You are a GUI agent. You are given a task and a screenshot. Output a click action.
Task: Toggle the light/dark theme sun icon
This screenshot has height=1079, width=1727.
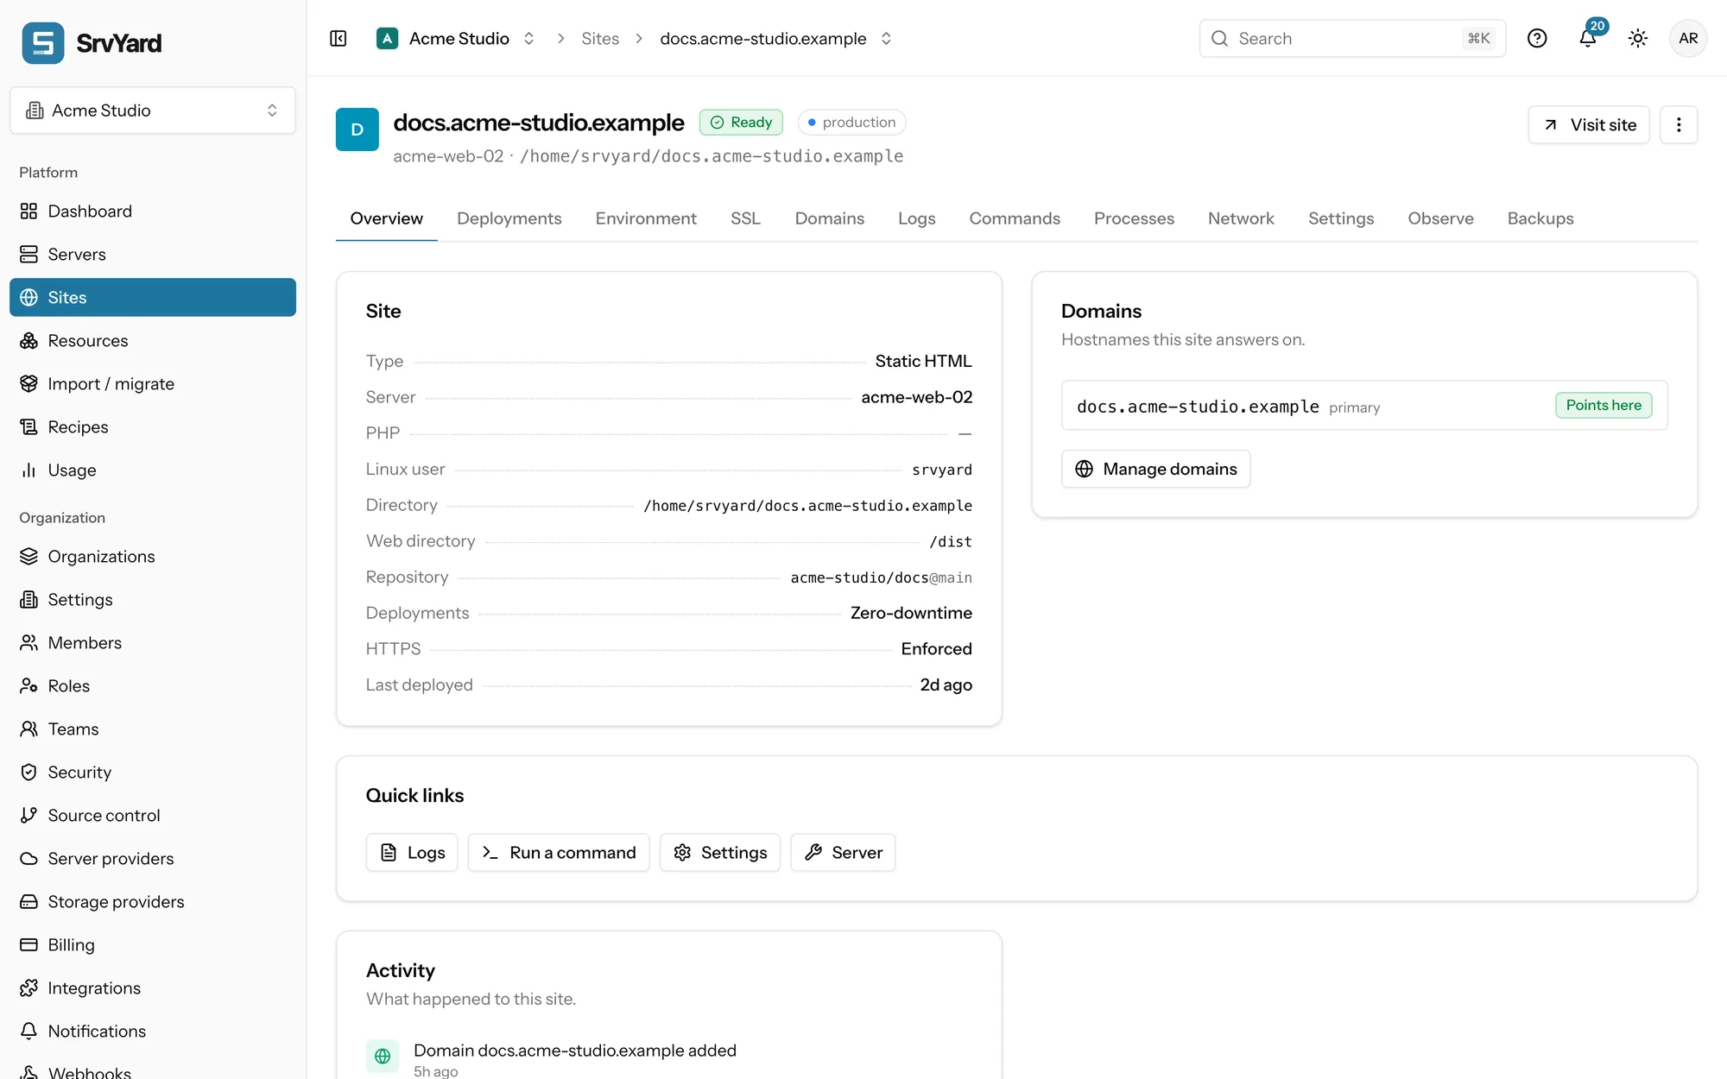point(1638,39)
